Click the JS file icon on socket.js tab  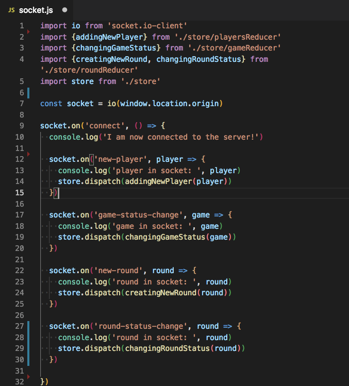pyautogui.click(x=11, y=10)
